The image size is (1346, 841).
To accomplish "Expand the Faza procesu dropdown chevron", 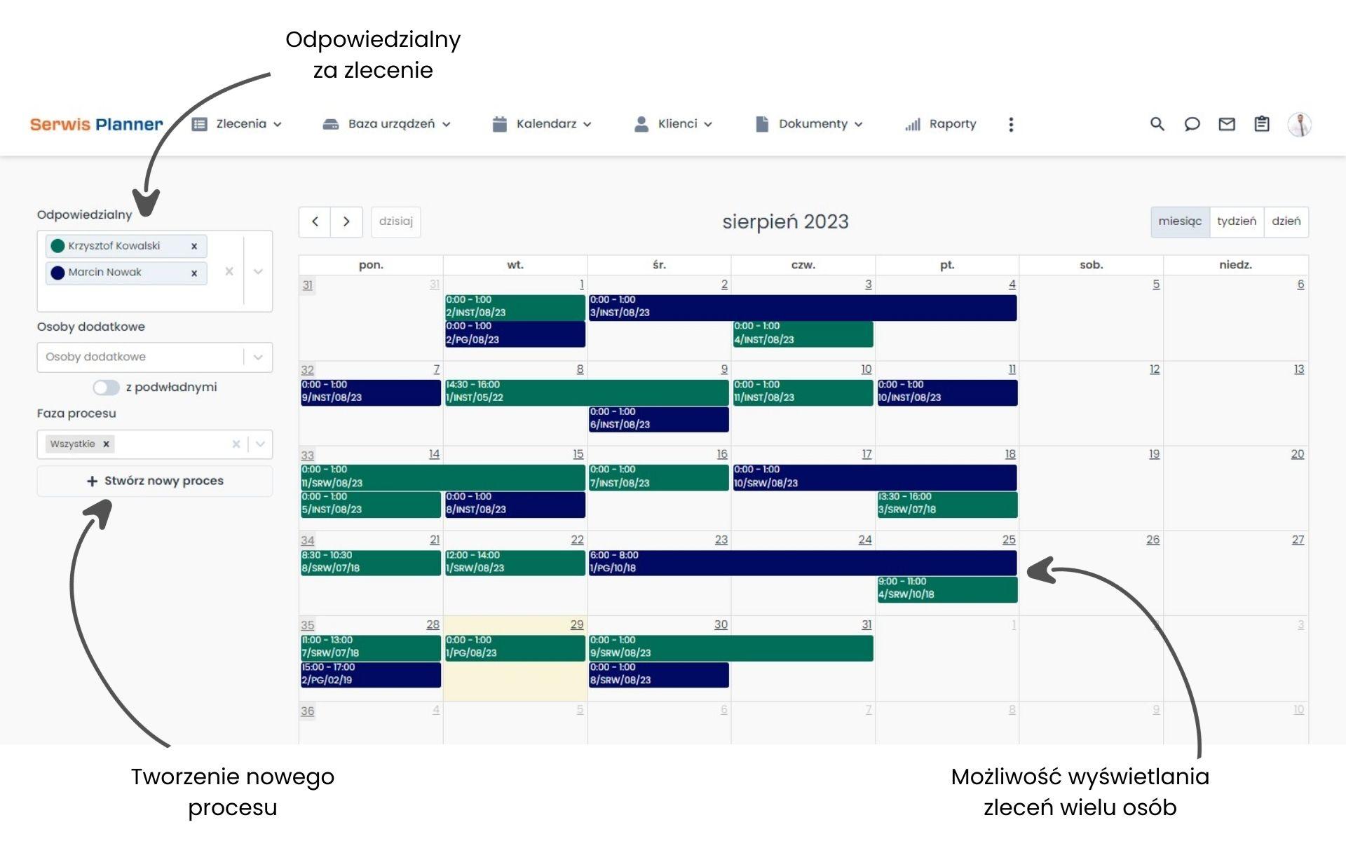I will click(260, 444).
